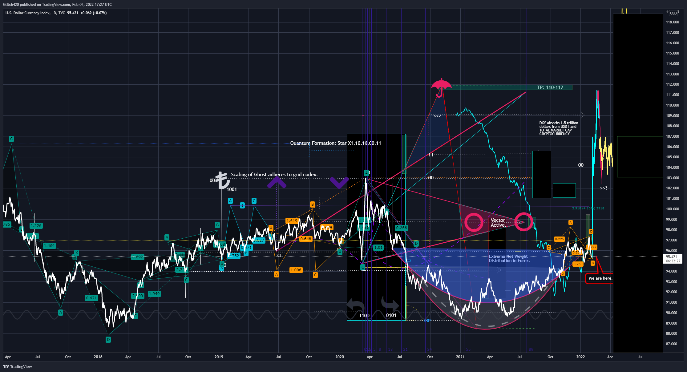Click 'Scaling of Ghost adheres to grid codex.'
Viewport: 687px width, 372px height.
pyautogui.click(x=274, y=175)
